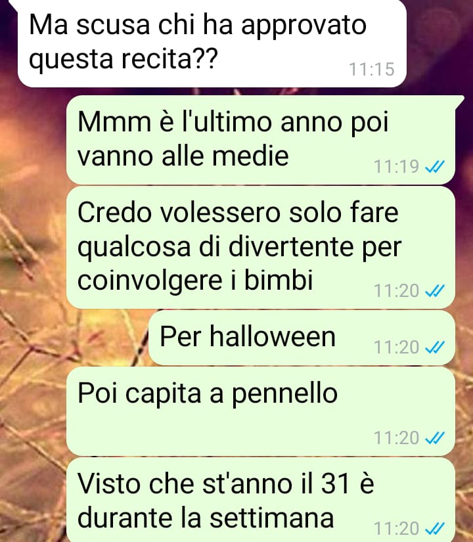Tap double check on 'durante la settimana' message

(x=435, y=528)
